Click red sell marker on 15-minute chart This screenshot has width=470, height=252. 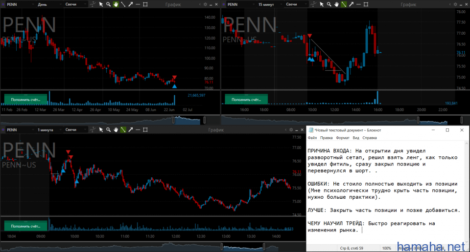click(x=309, y=36)
